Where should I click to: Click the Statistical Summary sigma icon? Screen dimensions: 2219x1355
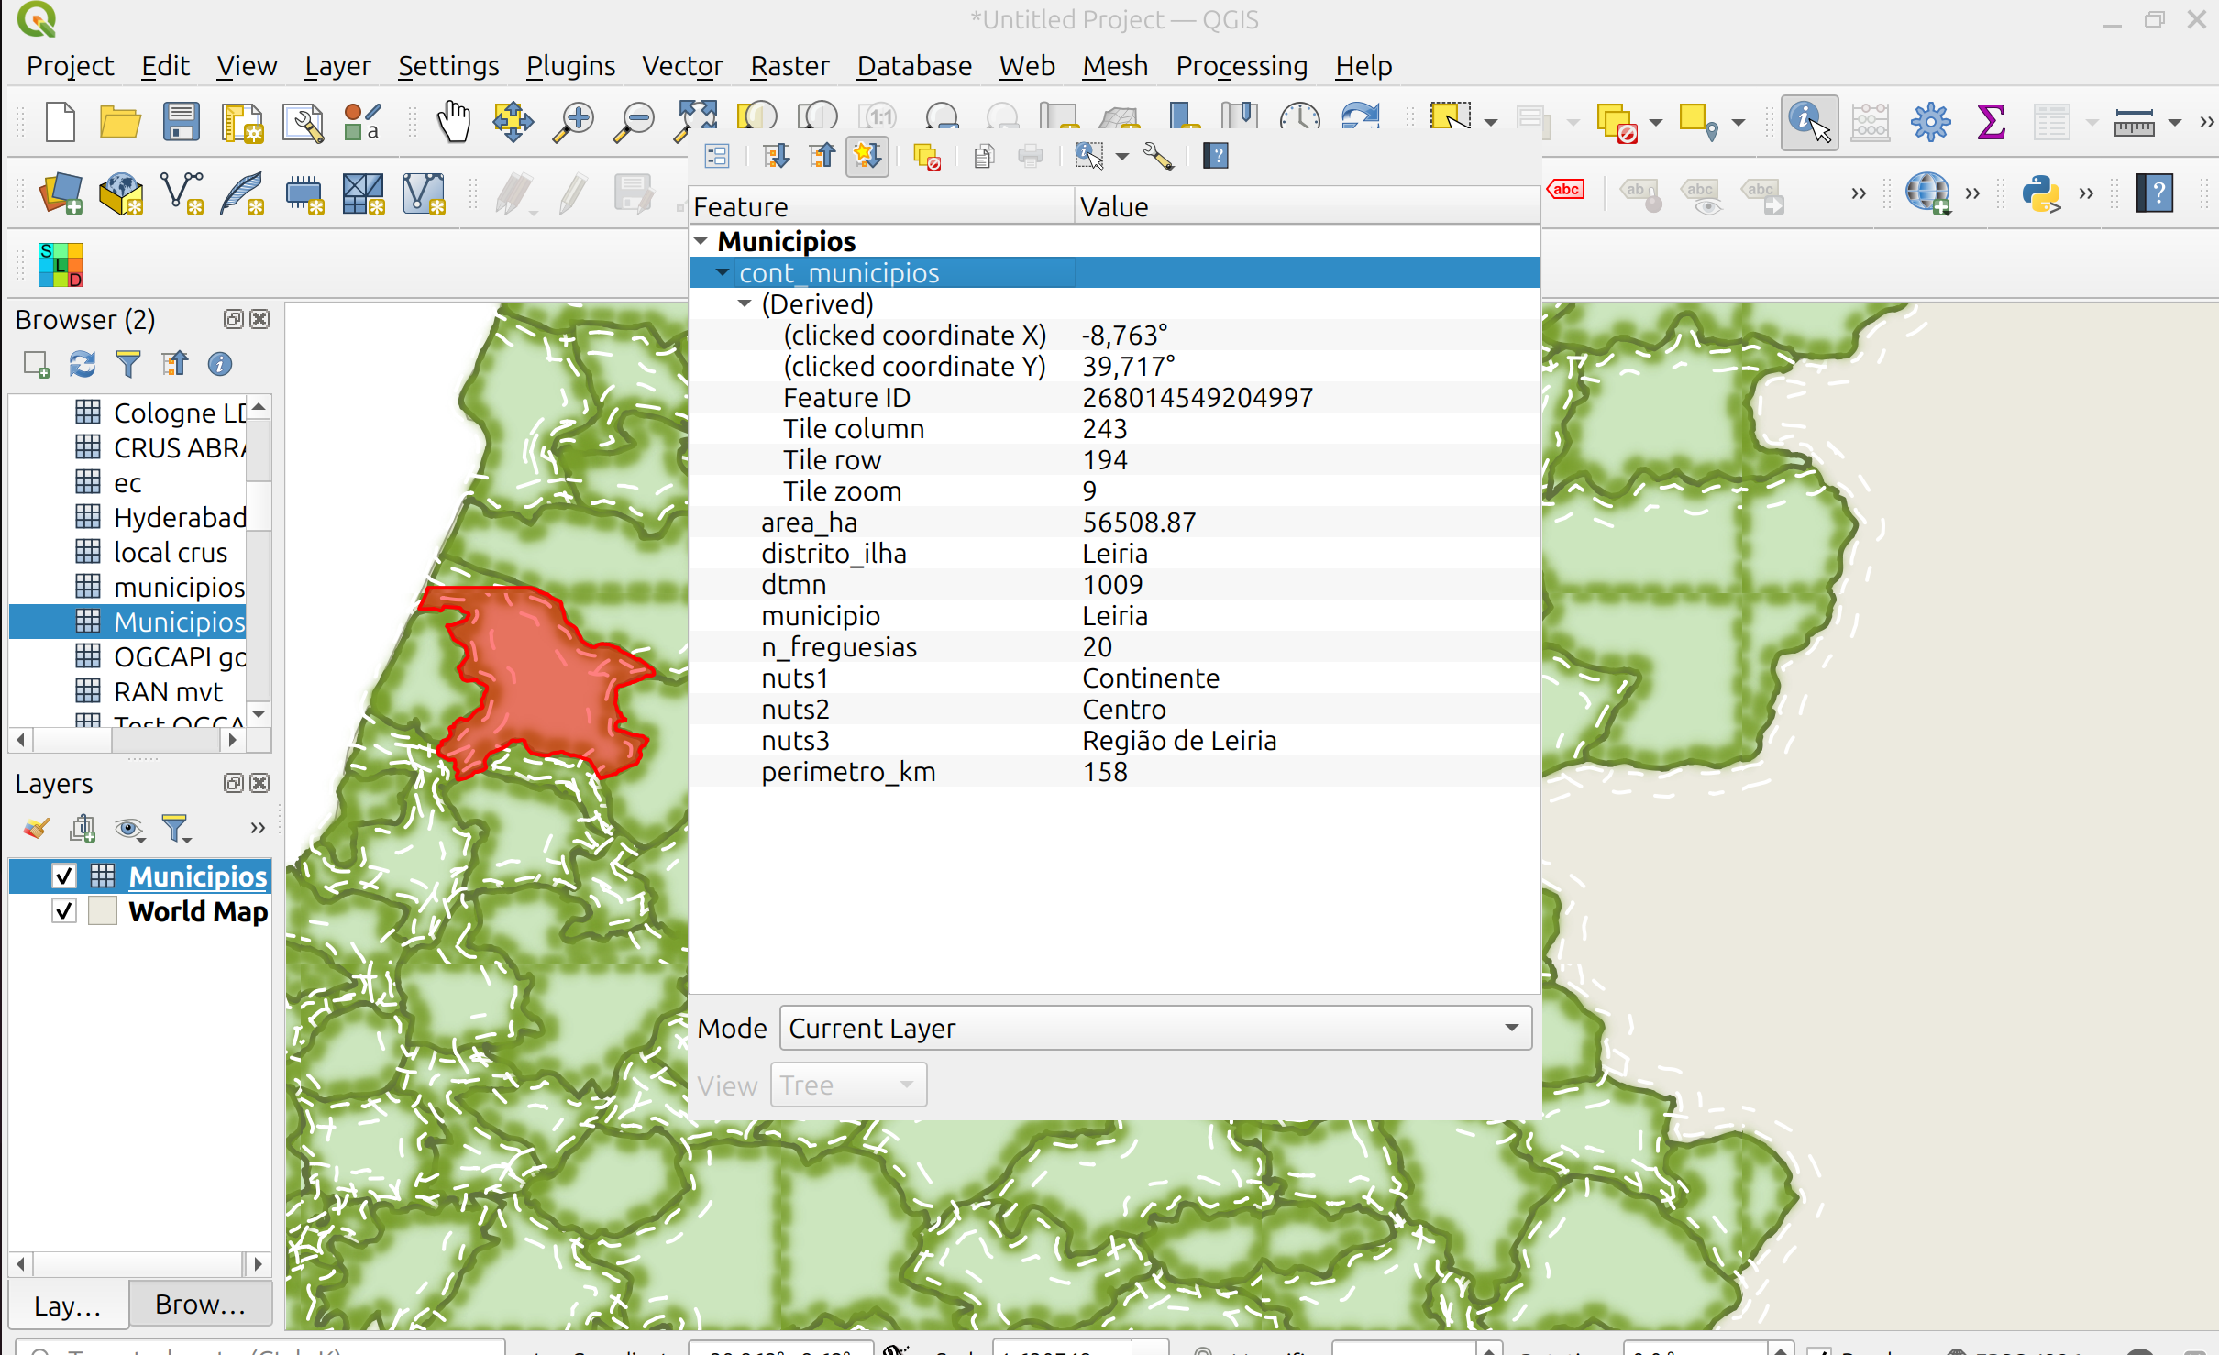1991,121
